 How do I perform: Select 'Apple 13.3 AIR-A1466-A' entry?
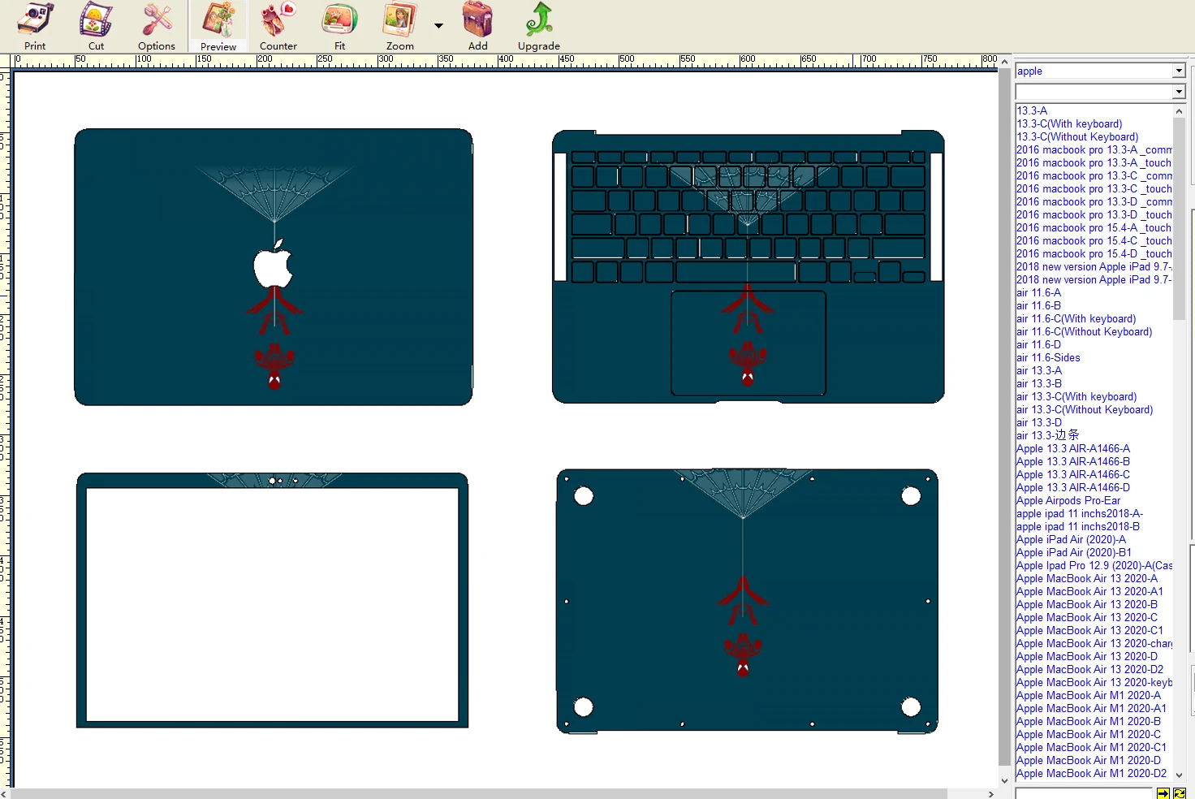[1073, 448]
